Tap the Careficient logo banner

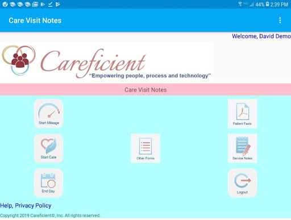[107, 62]
